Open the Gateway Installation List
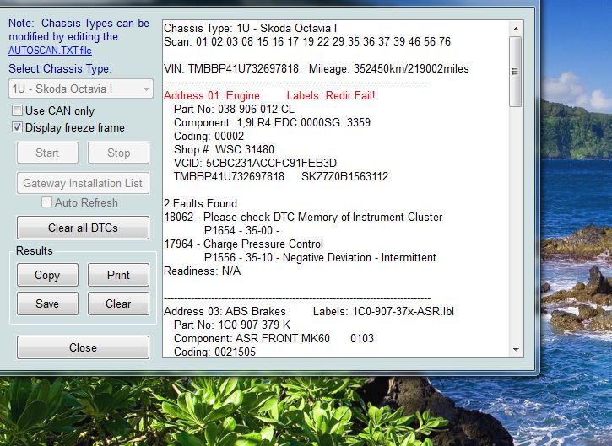Image resolution: width=612 pixels, height=446 pixels. pyautogui.click(x=83, y=183)
